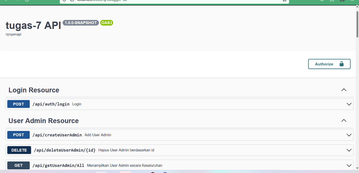Expand the getUserAdmin/All endpoint arrow
The image size is (359, 173).
349,165
